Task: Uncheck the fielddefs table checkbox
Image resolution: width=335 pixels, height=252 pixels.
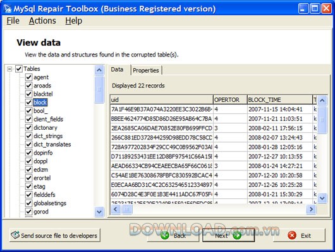Action: point(28,194)
